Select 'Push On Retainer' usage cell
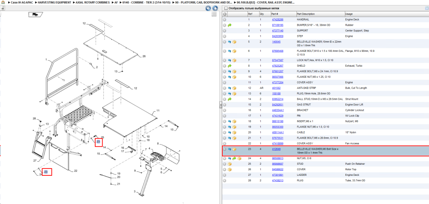The image size is (429, 204). click(354, 164)
